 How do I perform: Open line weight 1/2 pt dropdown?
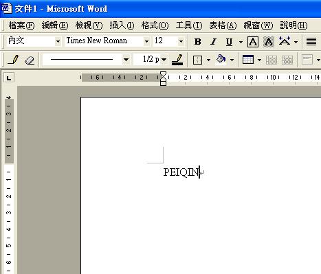click(x=164, y=60)
